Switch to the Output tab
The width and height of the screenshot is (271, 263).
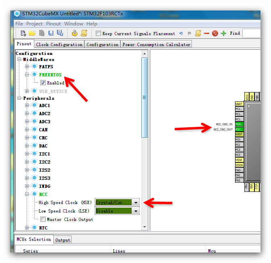pos(63,240)
